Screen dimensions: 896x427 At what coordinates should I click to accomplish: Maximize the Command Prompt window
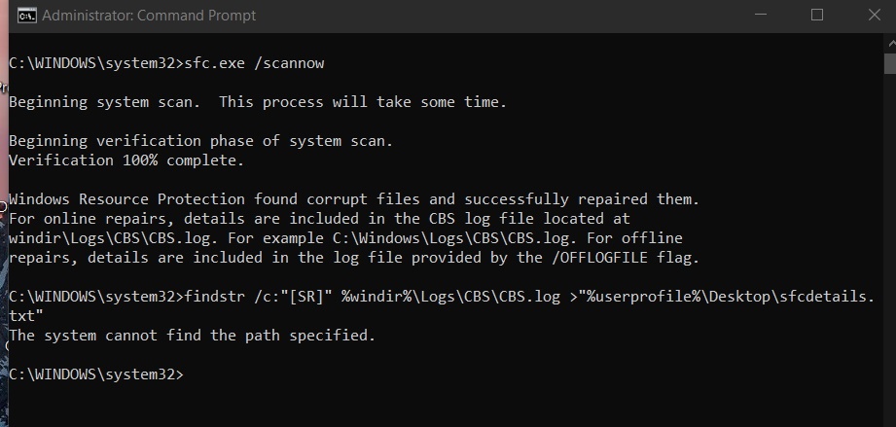point(817,15)
